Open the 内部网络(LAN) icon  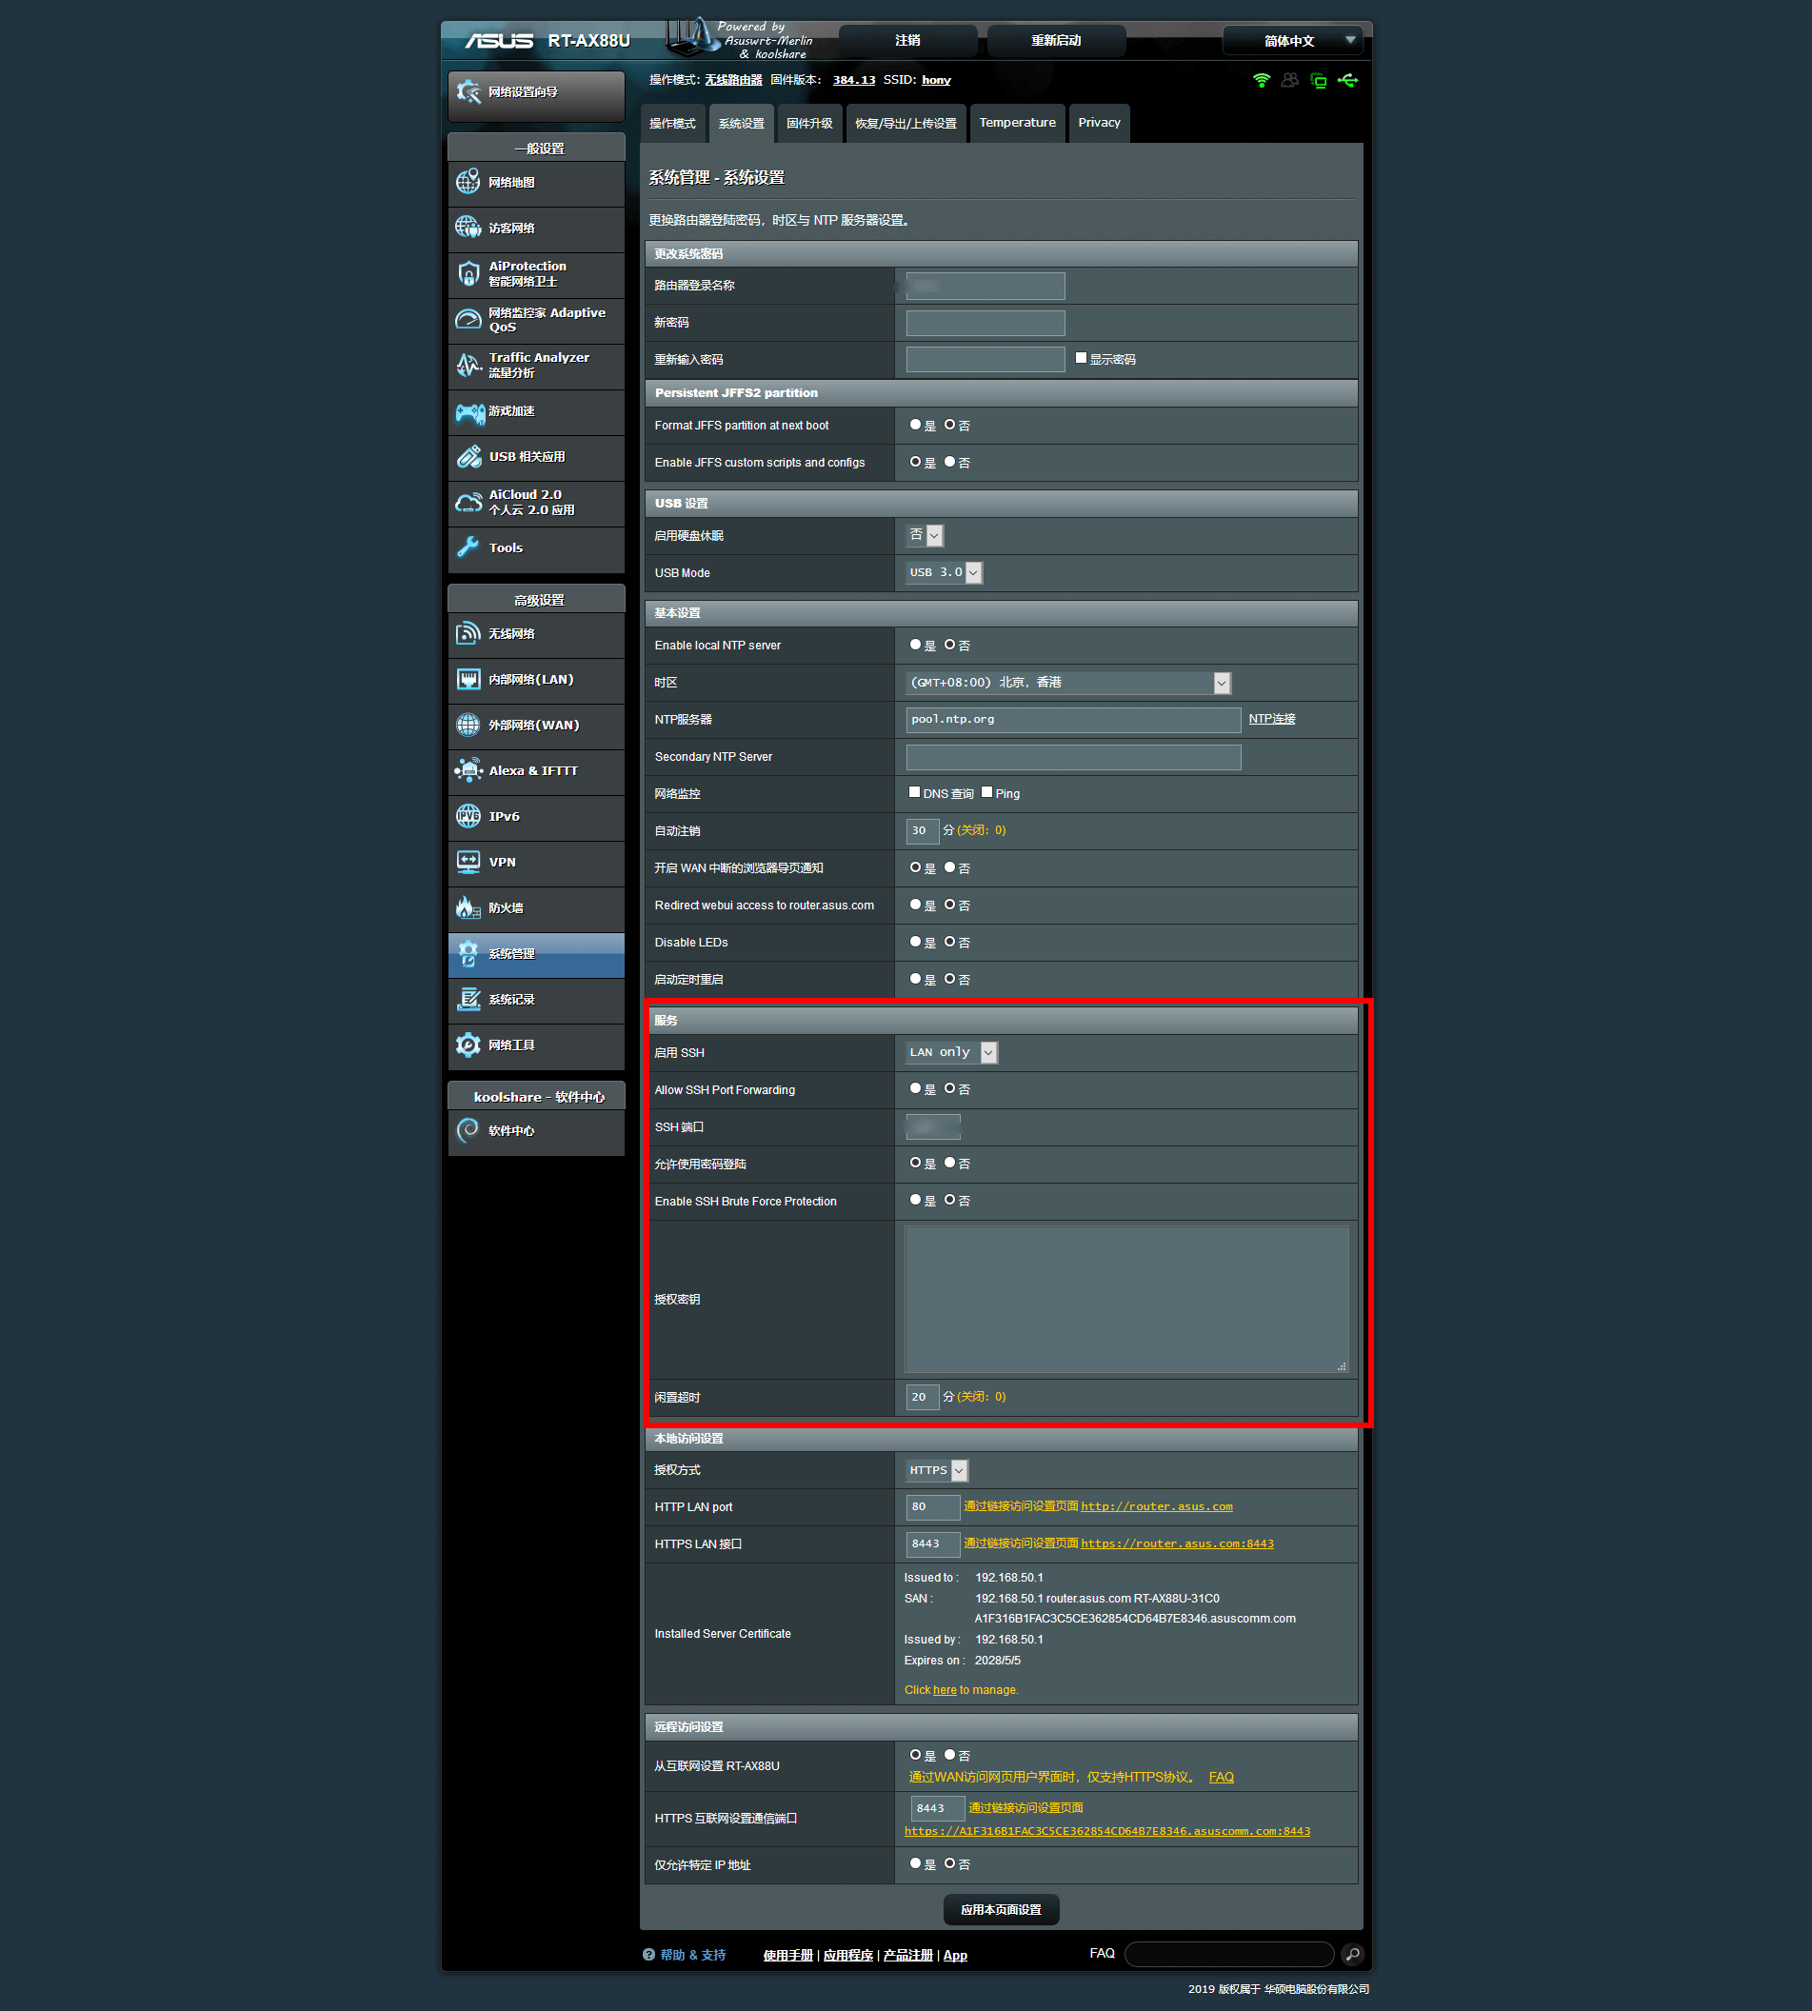(468, 679)
